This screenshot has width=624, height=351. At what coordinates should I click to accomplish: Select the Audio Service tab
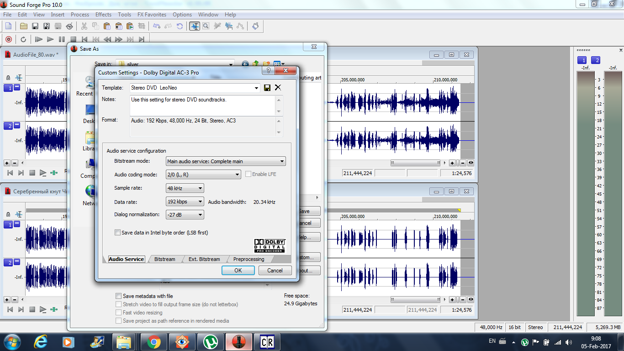(x=126, y=259)
